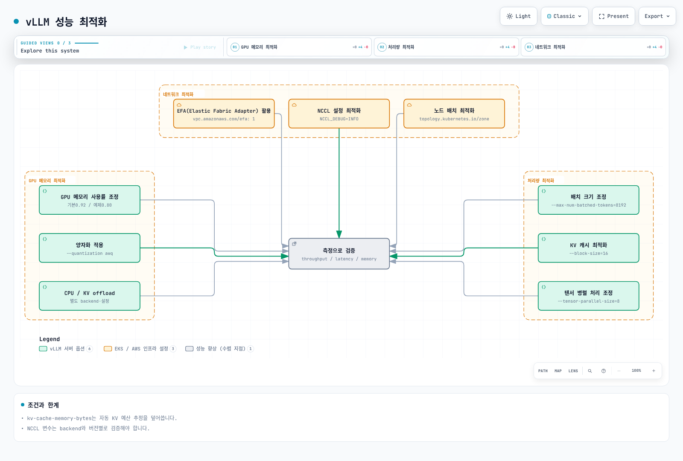Open guided view 01 GPU 메모리 최적화
Screen dimensions: 683x461
(x=299, y=47)
